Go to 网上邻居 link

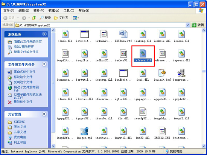tap(20, 142)
